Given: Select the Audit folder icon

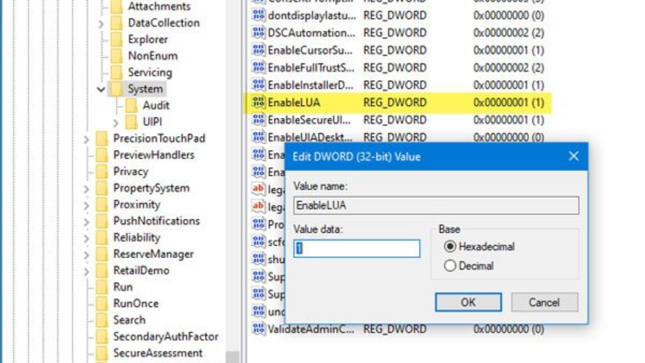Looking at the screenshot, I should [131, 106].
